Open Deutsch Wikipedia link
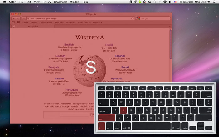 [60, 56]
